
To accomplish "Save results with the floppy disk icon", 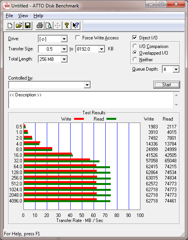I will tap(28, 25).
